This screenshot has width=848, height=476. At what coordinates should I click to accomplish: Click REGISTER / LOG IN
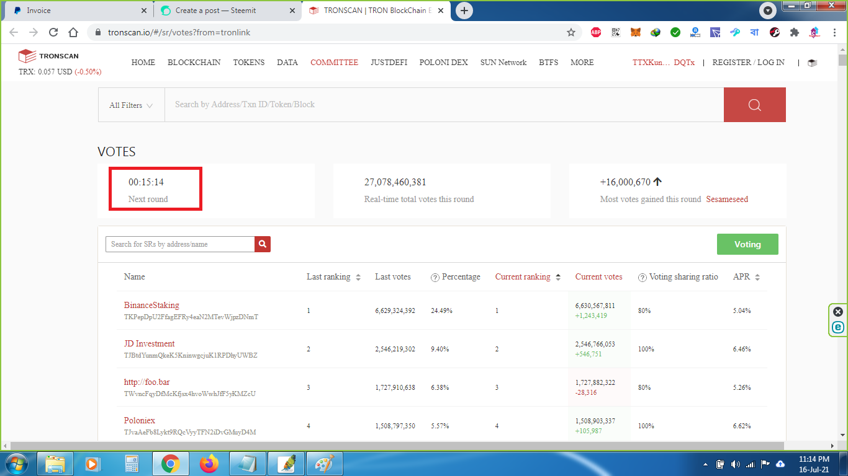[748, 63]
